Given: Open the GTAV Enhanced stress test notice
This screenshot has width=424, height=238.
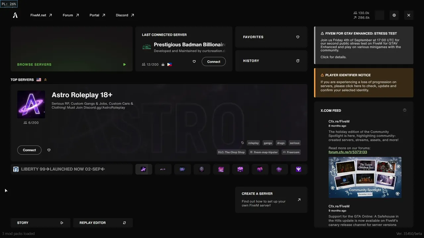Looking at the screenshot, I should click(x=364, y=45).
